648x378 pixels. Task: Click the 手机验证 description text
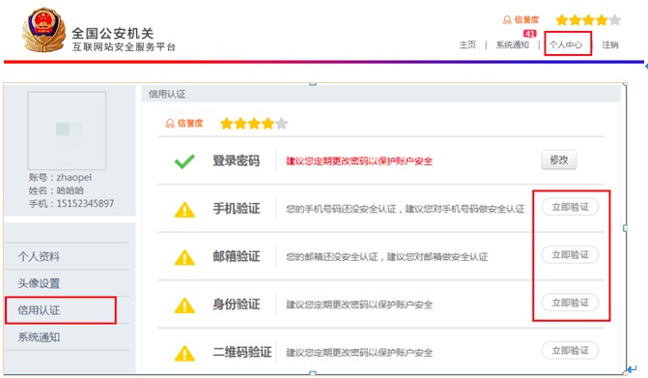click(x=405, y=209)
